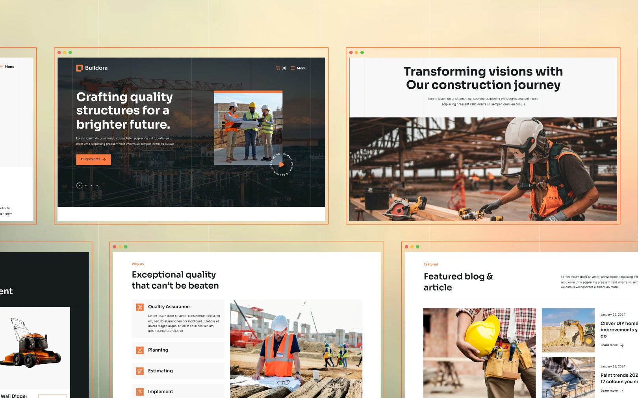Expand the Estimating accordion item
Screen dimensions: 638x398
coord(160,371)
